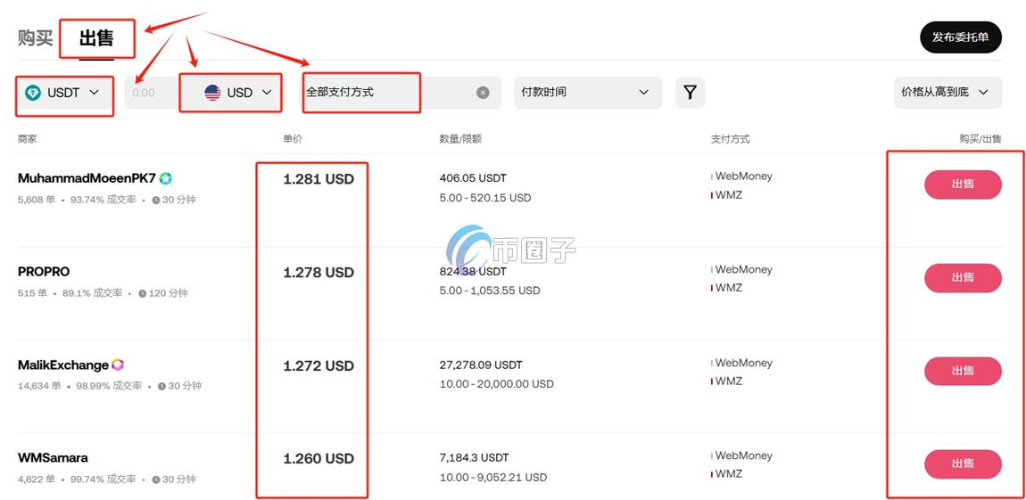1026x500 pixels.
Task: Switch to the 购买 tab
Action: [x=35, y=38]
